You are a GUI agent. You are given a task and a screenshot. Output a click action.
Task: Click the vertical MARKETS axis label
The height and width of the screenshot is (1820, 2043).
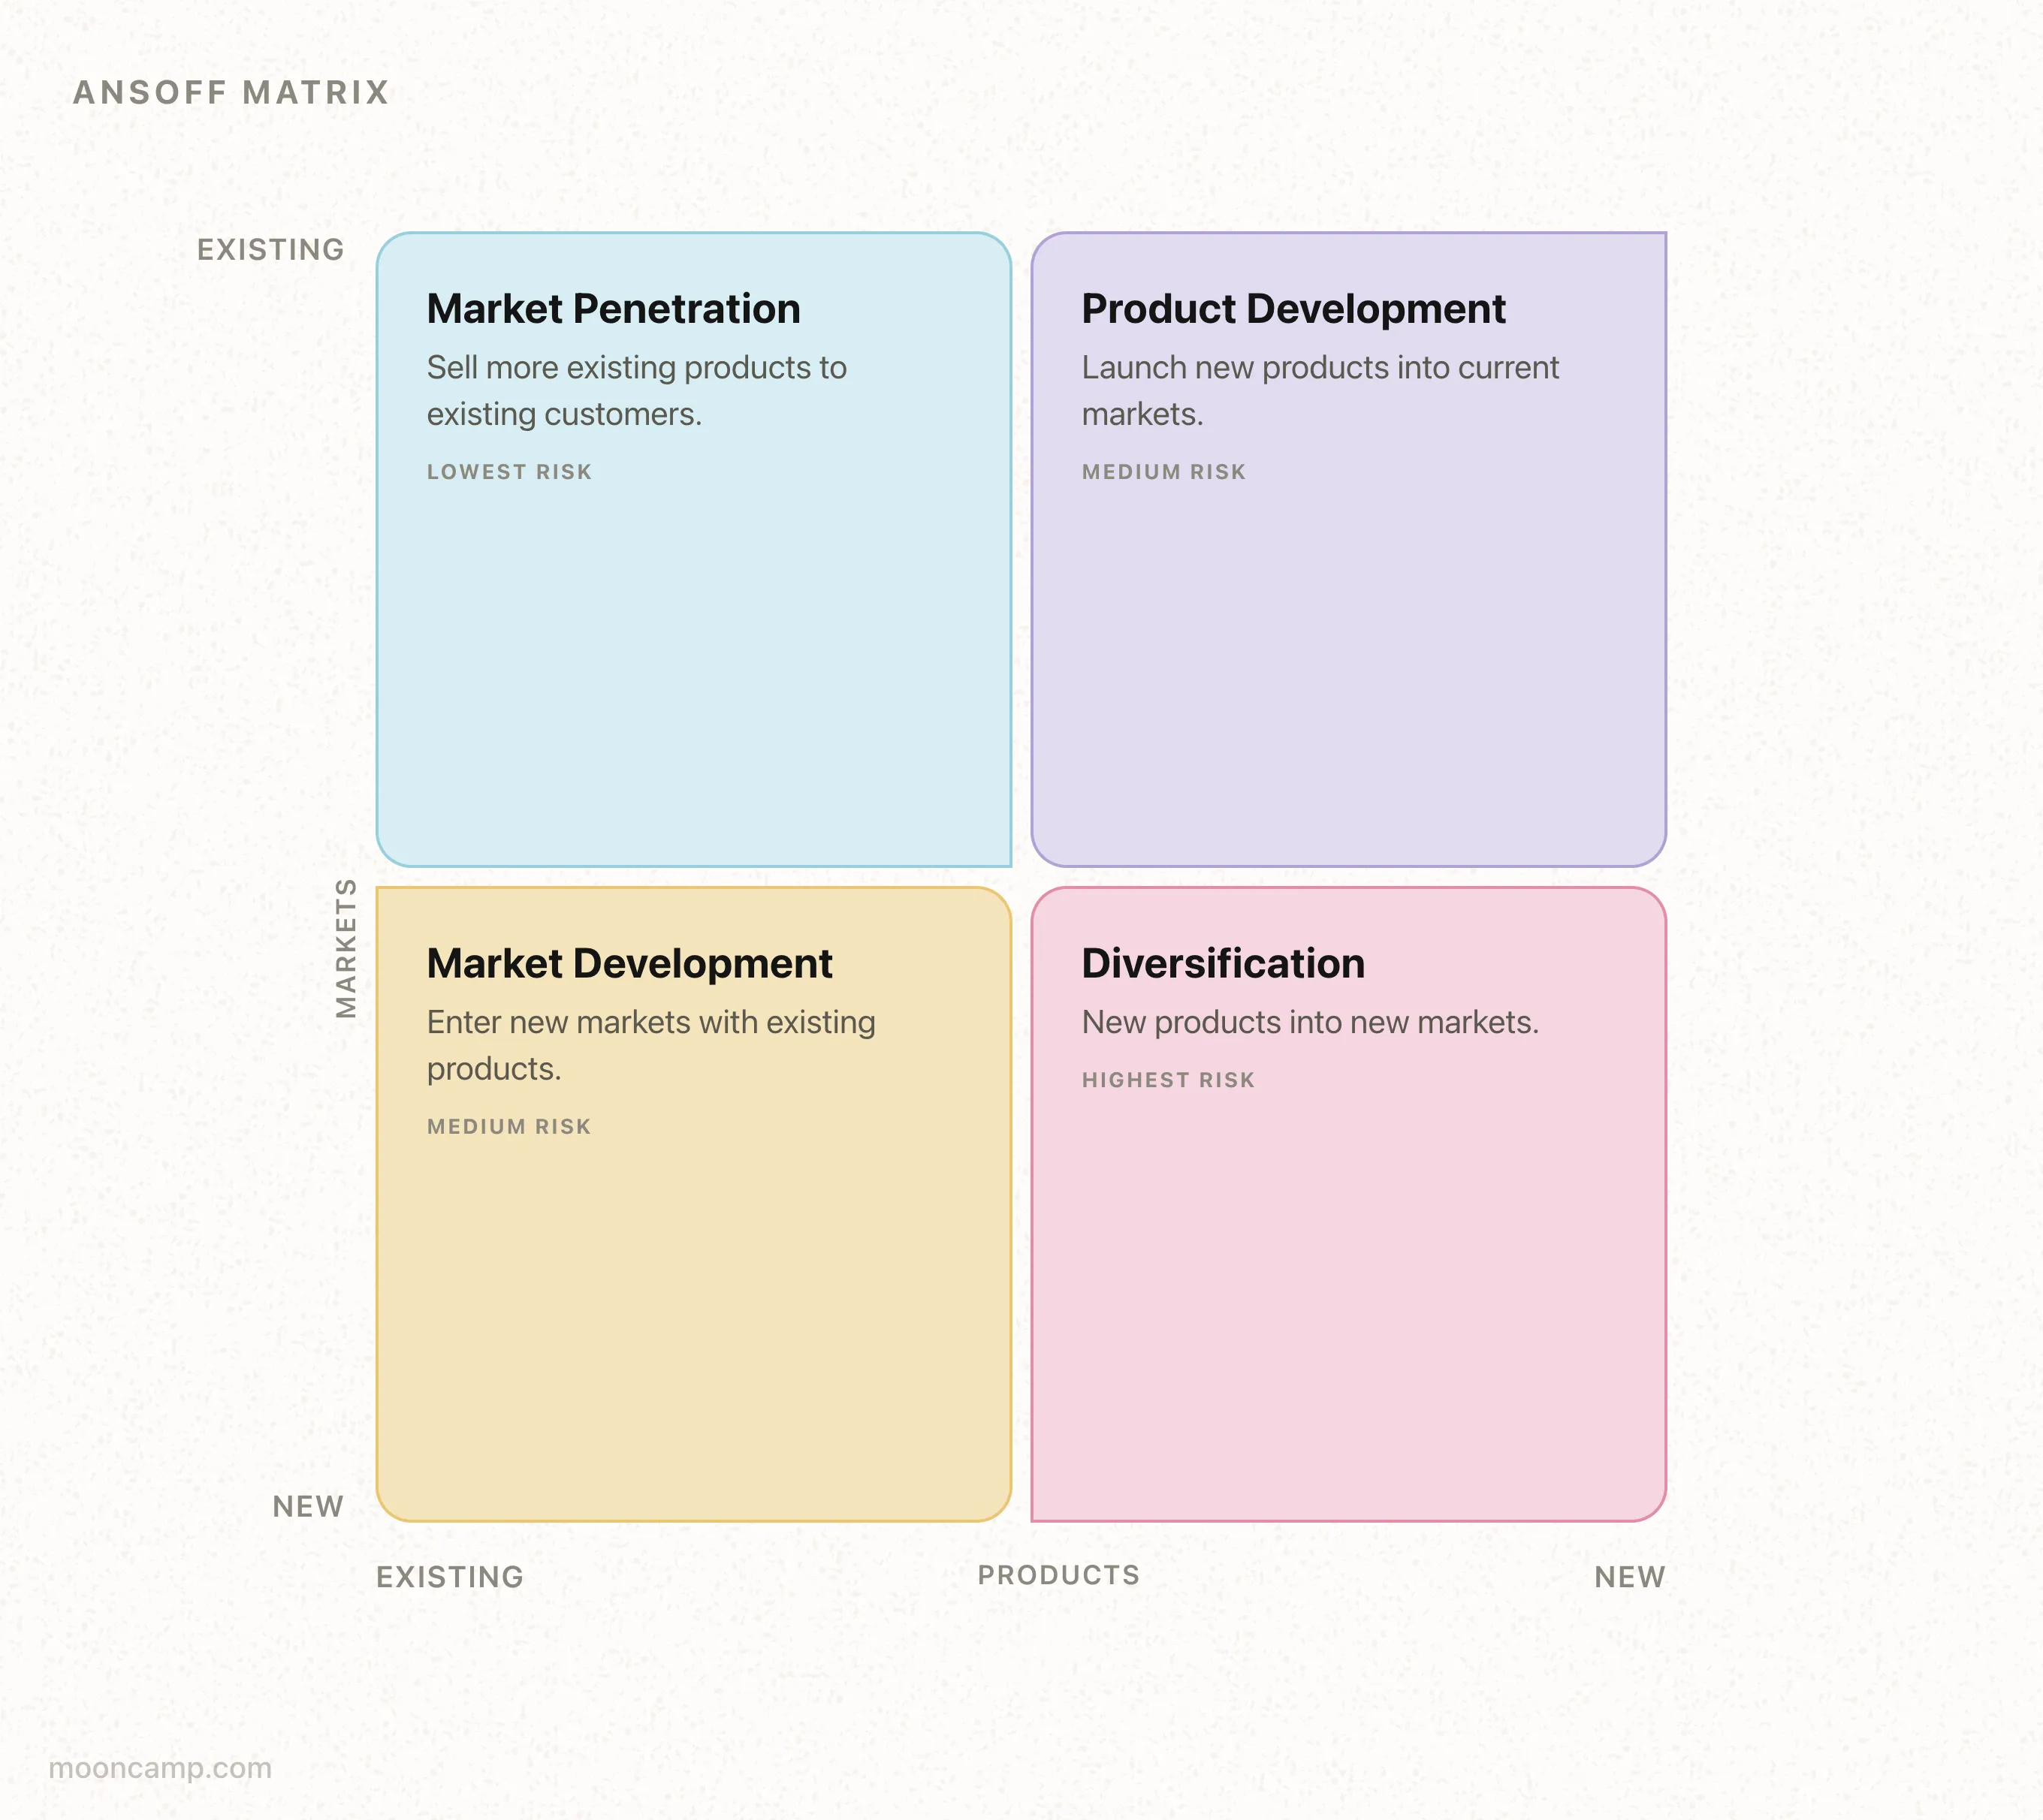pos(346,948)
